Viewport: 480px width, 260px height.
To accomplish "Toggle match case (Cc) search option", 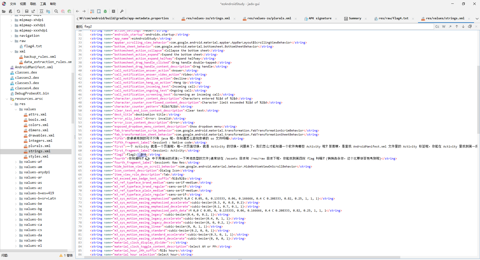I will click(437, 26).
